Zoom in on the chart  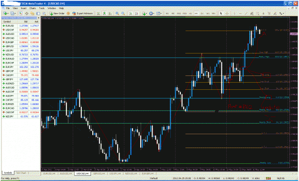click(117, 13)
